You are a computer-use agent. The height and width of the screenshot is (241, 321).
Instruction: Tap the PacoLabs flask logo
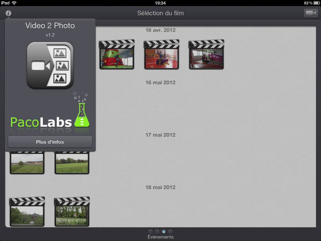[x=82, y=110]
